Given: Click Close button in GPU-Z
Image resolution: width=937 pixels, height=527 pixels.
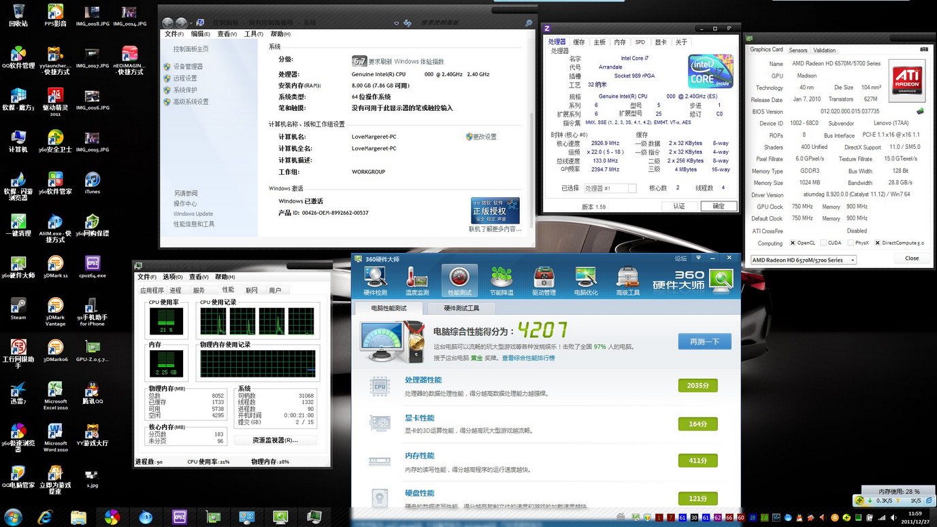Looking at the screenshot, I should point(912,258).
